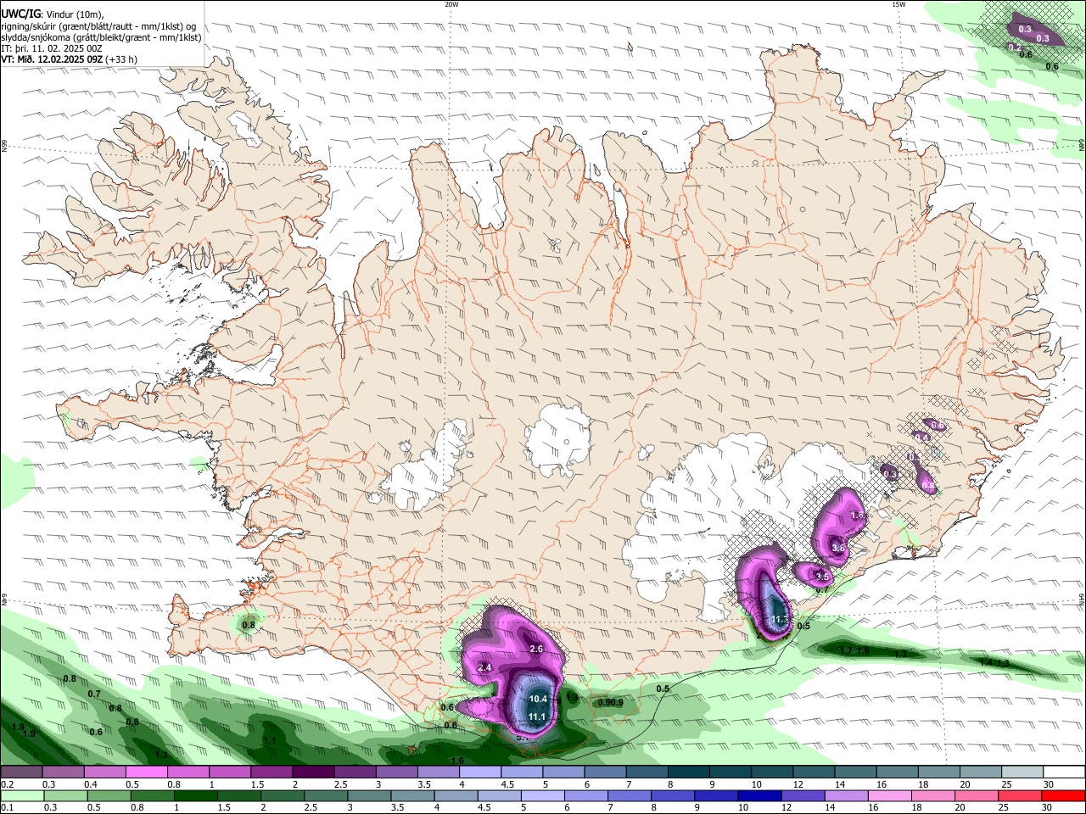This screenshot has height=814, width=1086.
Task: Click the 'VT: Mið. 12.02.2025 09Z (+33 h)' line
Action: pos(69,59)
